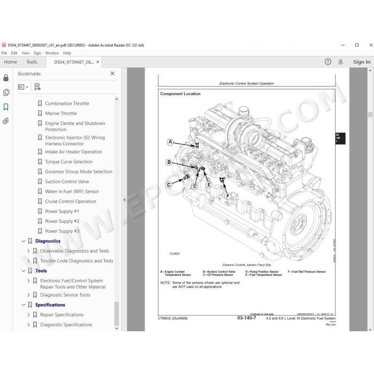374x374 pixels.
Task: Minimize the Acrobat Reader window
Action: pos(343,45)
